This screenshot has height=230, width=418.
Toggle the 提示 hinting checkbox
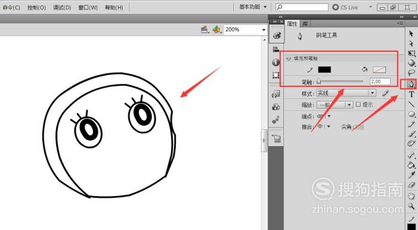coord(358,104)
